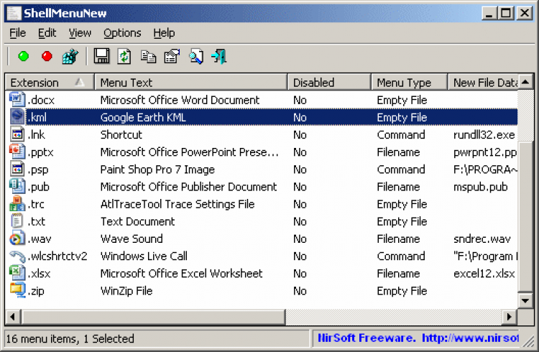The height and width of the screenshot is (352, 539).
Task: Select the Paint Shop Pro 7 Image text
Action: click(157, 170)
